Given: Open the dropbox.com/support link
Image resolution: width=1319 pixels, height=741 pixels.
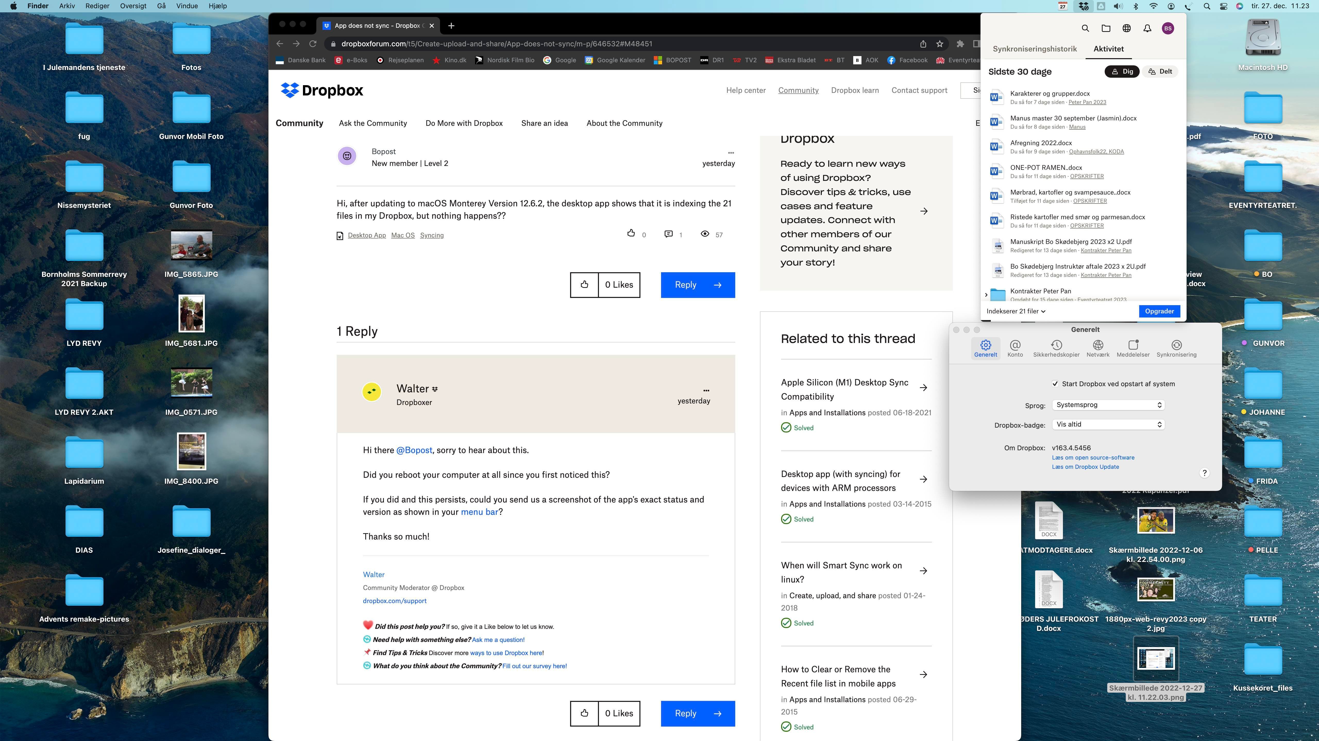Looking at the screenshot, I should [x=394, y=601].
